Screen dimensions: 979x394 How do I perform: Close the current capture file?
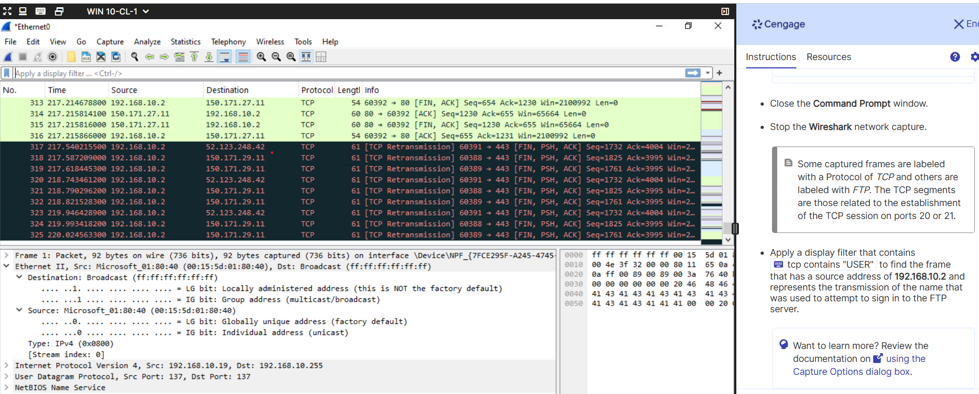(x=101, y=57)
